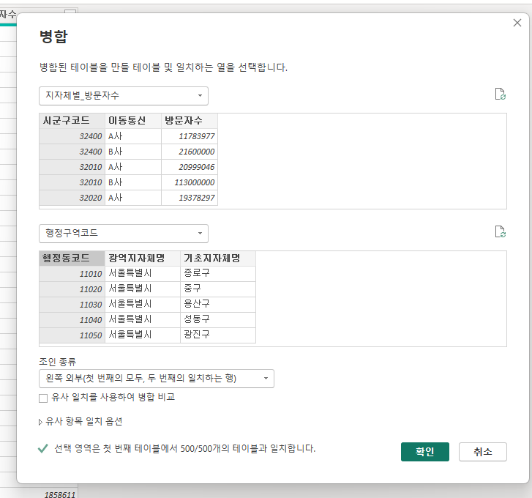Image resolution: width=532 pixels, height=498 pixels.
Task: Select the 방문자수 column header
Action: tap(190, 121)
